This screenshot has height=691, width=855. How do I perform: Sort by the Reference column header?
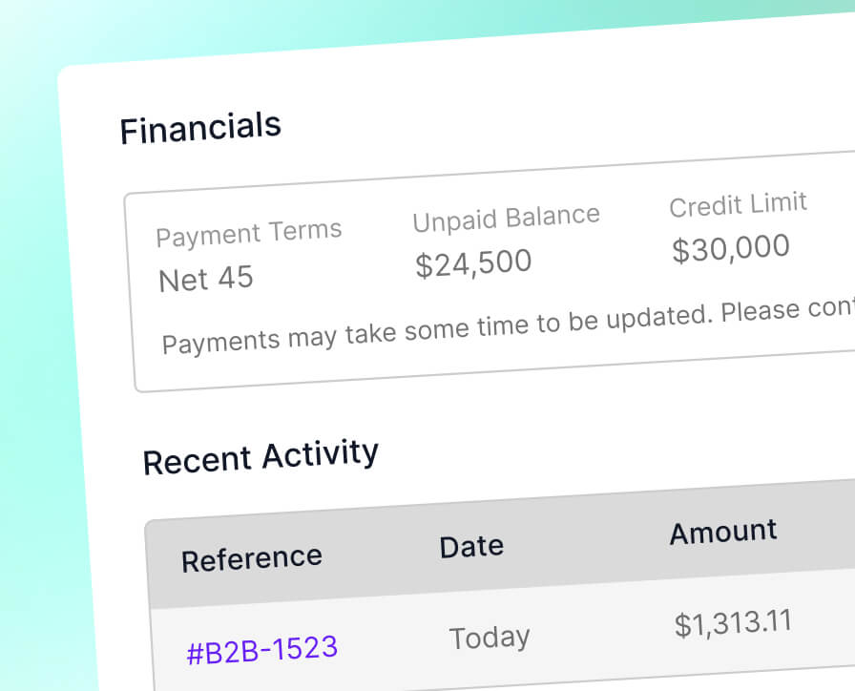251,558
